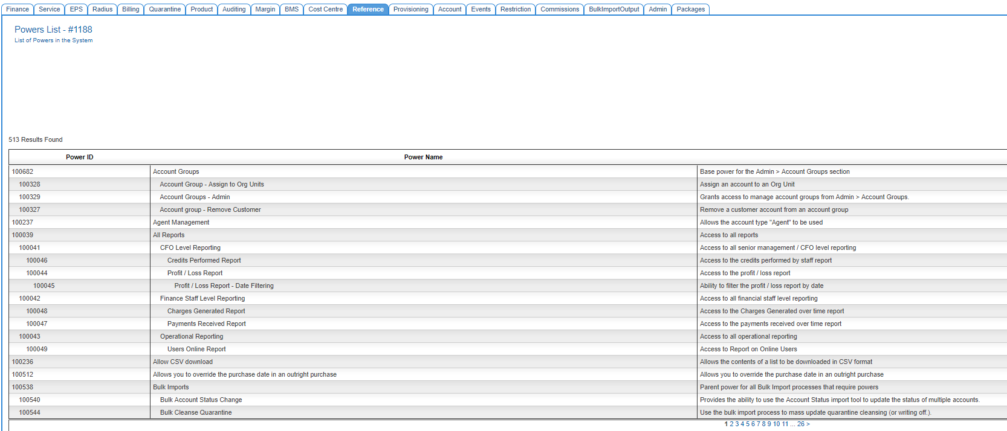This screenshot has height=431, width=1007.
Task: Open the Packages tab
Action: pyautogui.click(x=690, y=9)
